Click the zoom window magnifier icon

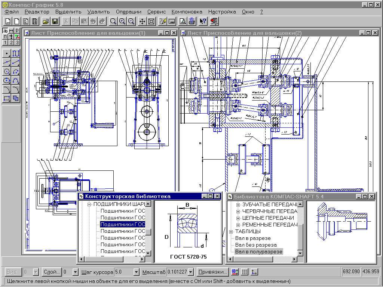click(x=113, y=21)
